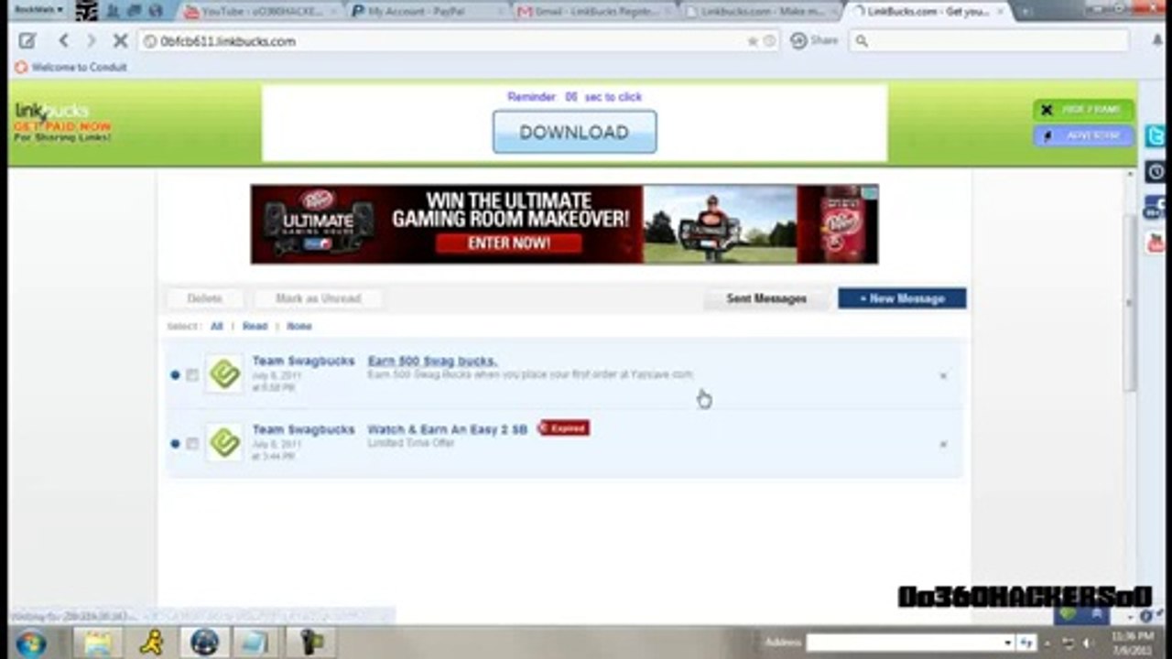Image resolution: width=1172 pixels, height=659 pixels.
Task: Click the None selection link
Action: pos(299,326)
